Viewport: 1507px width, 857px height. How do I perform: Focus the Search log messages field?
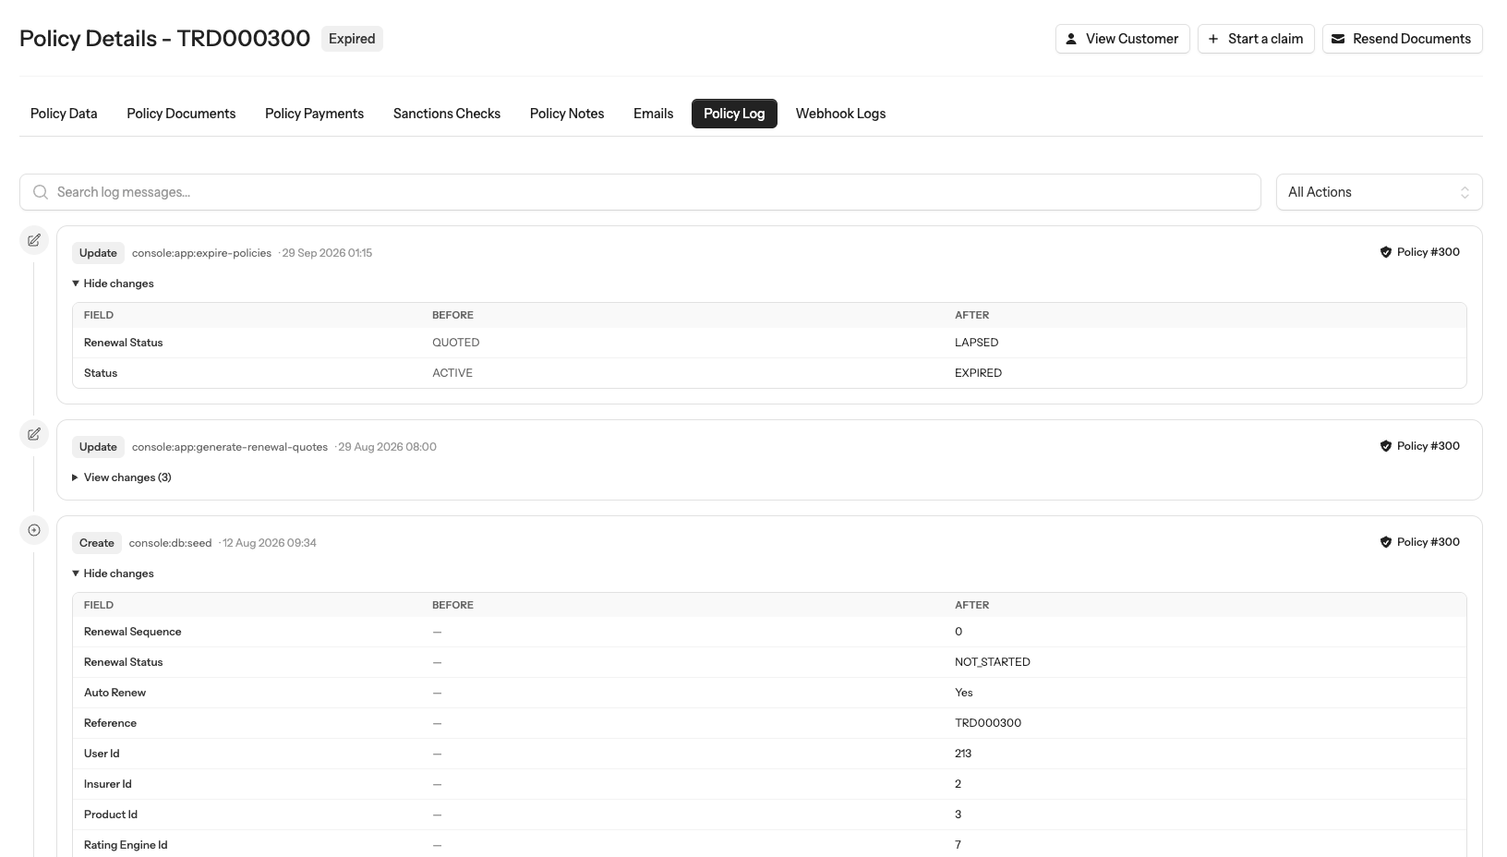pos(640,192)
